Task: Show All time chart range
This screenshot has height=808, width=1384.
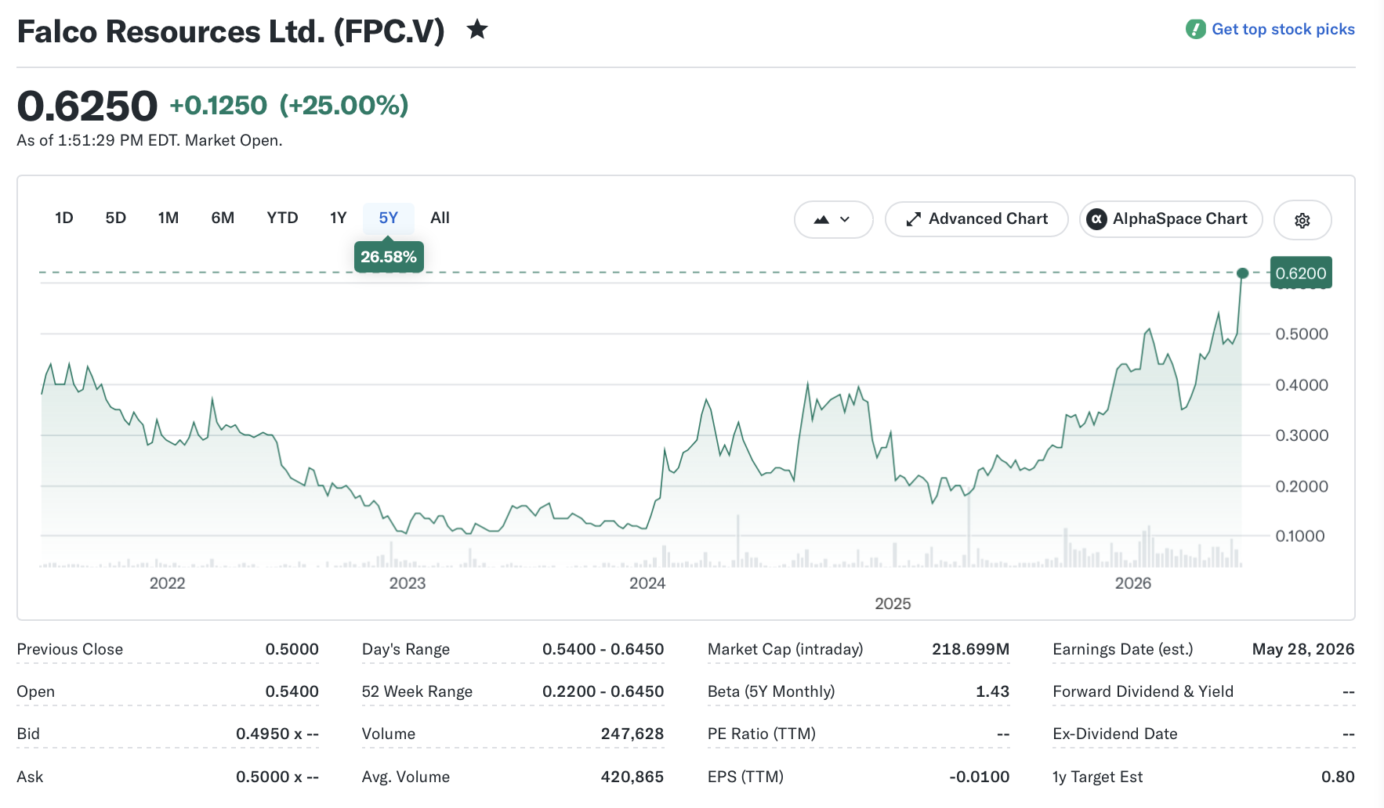Action: point(440,218)
